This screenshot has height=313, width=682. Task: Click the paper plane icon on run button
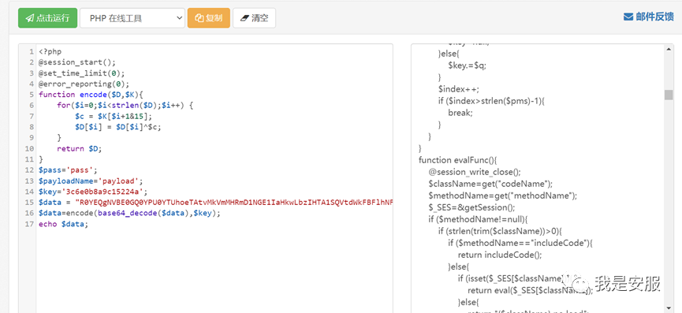click(30, 18)
